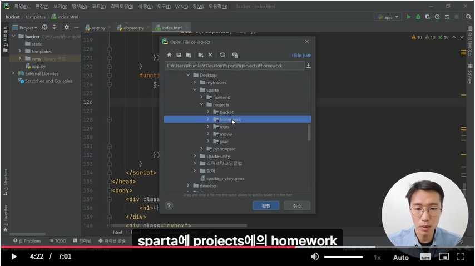Viewport: 475px width, 266px height.
Task: Jump to Desktop directory icon in dialog
Action: tap(179, 55)
